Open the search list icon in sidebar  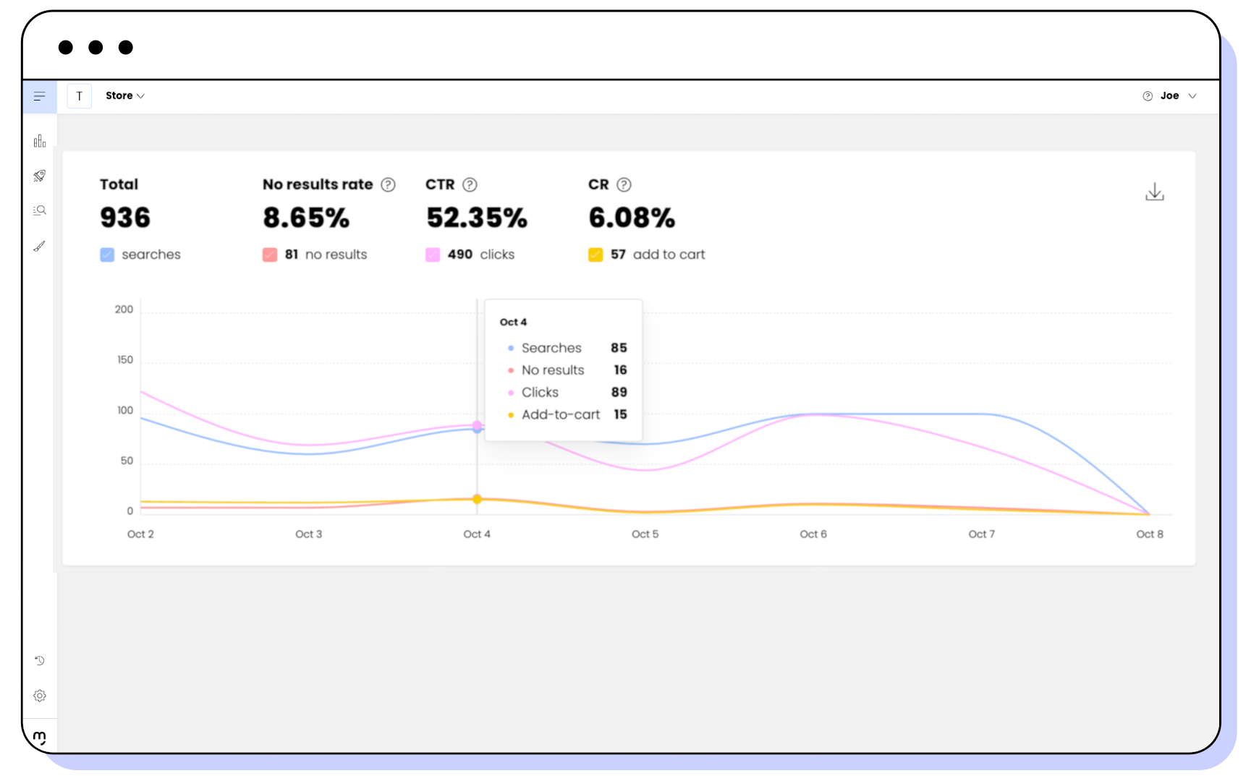coord(40,210)
